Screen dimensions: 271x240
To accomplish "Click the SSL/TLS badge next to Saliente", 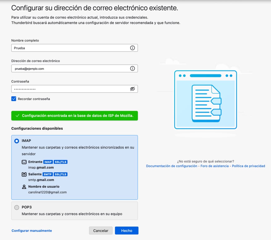I will click(61, 174).
